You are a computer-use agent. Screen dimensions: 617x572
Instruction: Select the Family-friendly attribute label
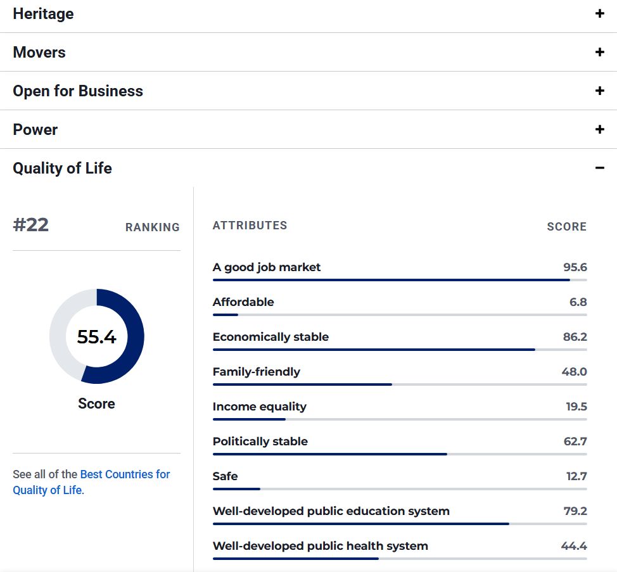coord(256,372)
